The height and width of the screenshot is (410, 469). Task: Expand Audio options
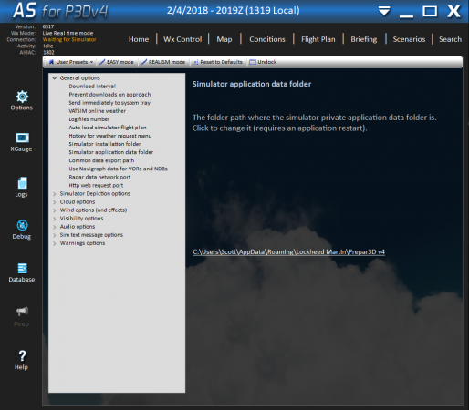(55, 227)
